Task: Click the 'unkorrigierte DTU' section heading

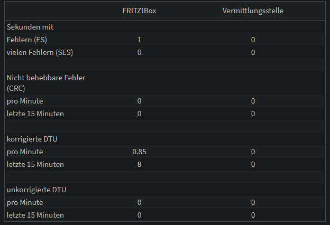Action: (36, 190)
